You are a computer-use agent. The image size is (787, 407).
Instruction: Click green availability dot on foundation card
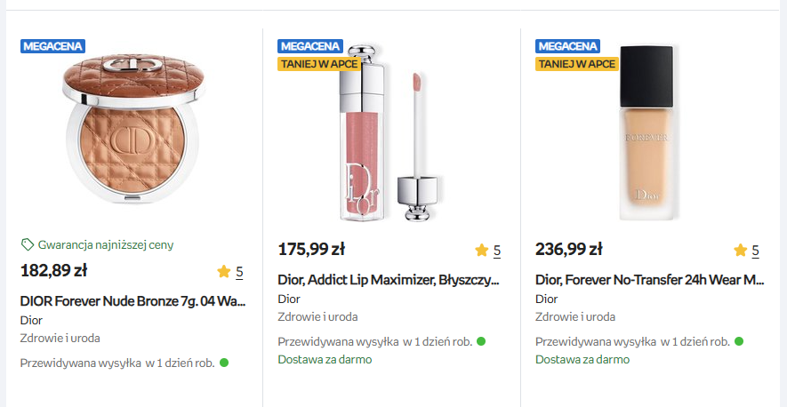tap(739, 341)
